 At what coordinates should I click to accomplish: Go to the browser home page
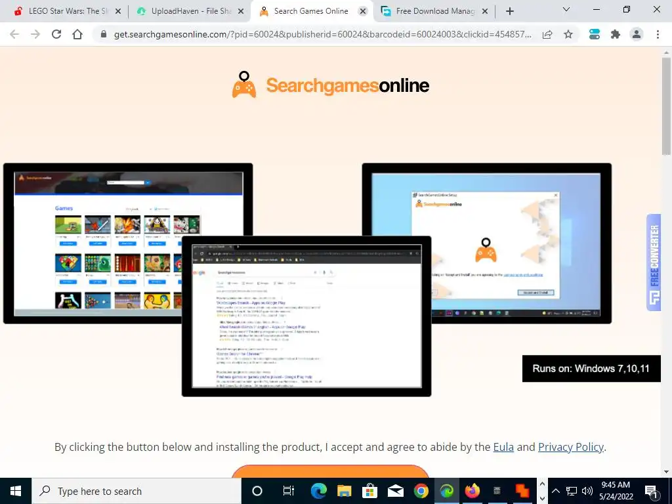click(x=77, y=34)
